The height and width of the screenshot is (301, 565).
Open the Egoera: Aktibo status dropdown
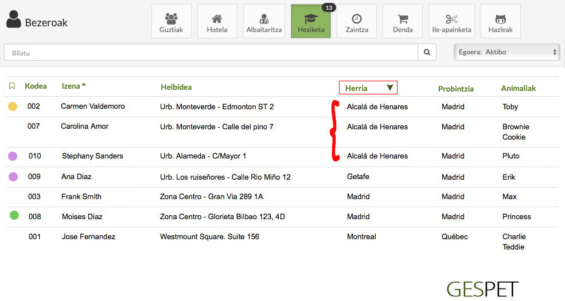coord(506,52)
